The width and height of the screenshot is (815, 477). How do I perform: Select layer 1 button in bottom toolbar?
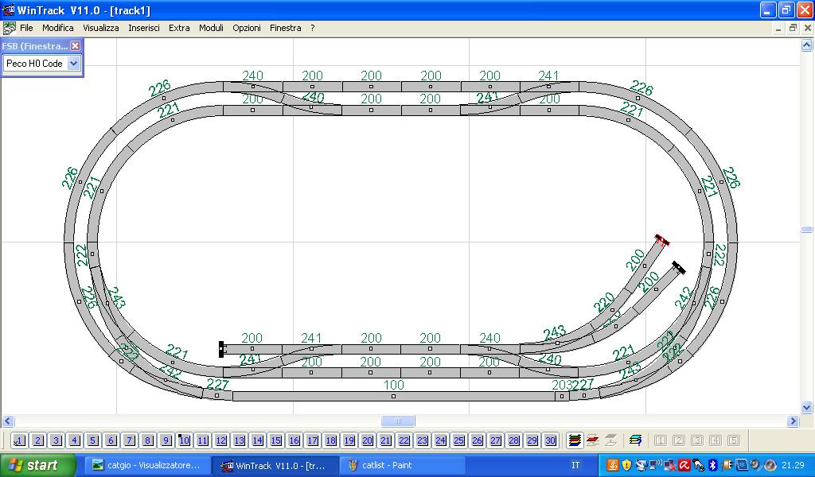19,440
